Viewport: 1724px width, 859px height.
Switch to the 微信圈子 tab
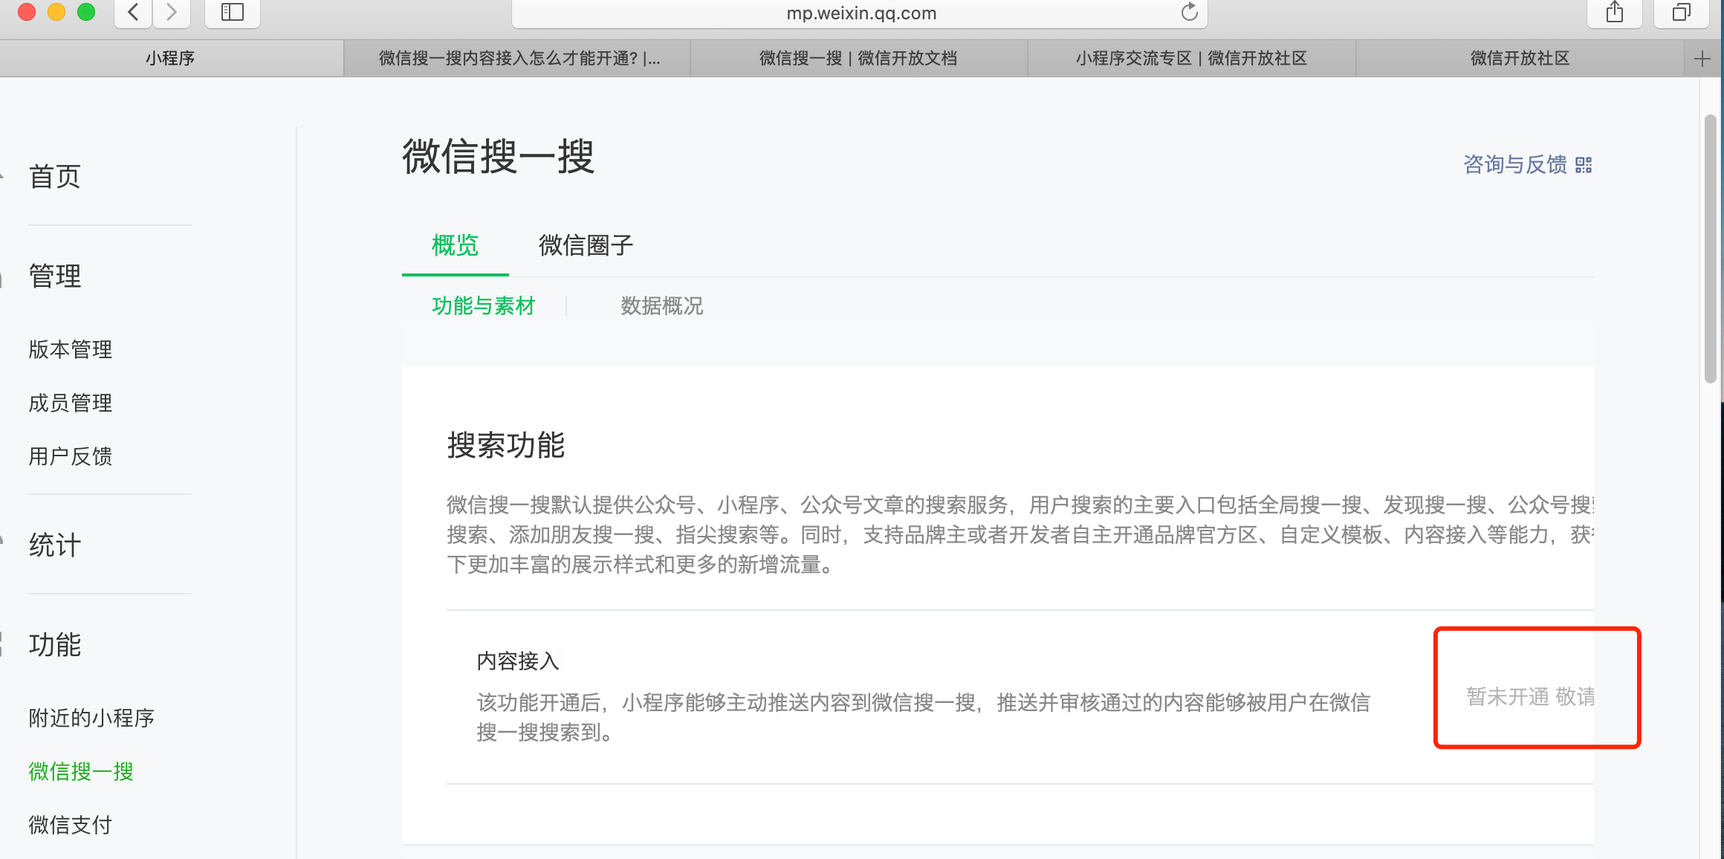(x=586, y=245)
